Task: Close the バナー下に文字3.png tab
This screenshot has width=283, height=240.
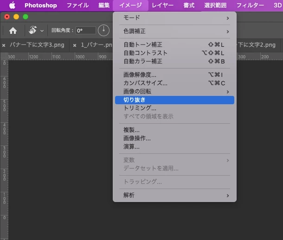Action: pyautogui.click(x=4, y=45)
